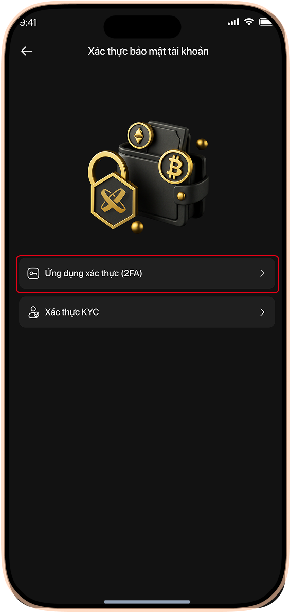Tap the small gold sphere above the wallet
This screenshot has width=290, height=612.
tap(202, 144)
